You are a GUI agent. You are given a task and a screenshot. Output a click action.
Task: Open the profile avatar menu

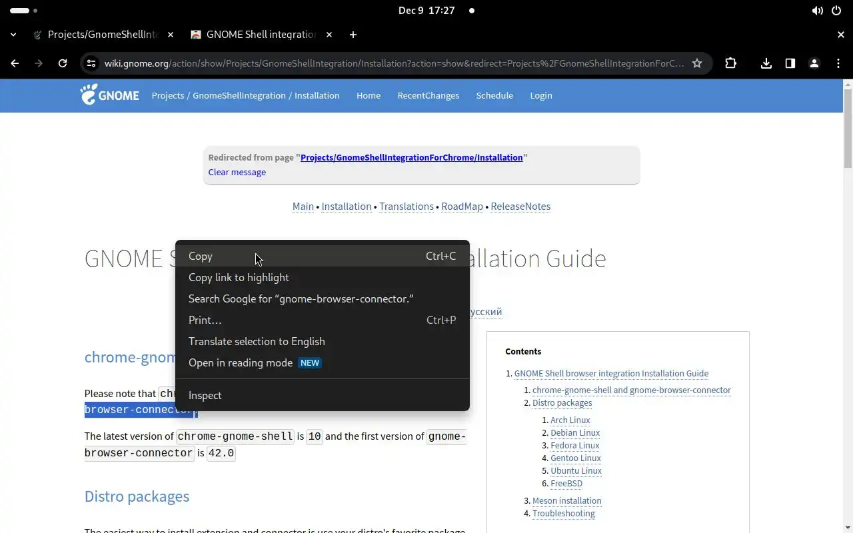pos(814,63)
